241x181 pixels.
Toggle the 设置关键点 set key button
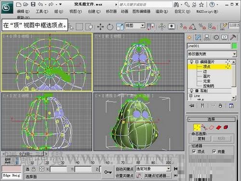(x=124, y=176)
